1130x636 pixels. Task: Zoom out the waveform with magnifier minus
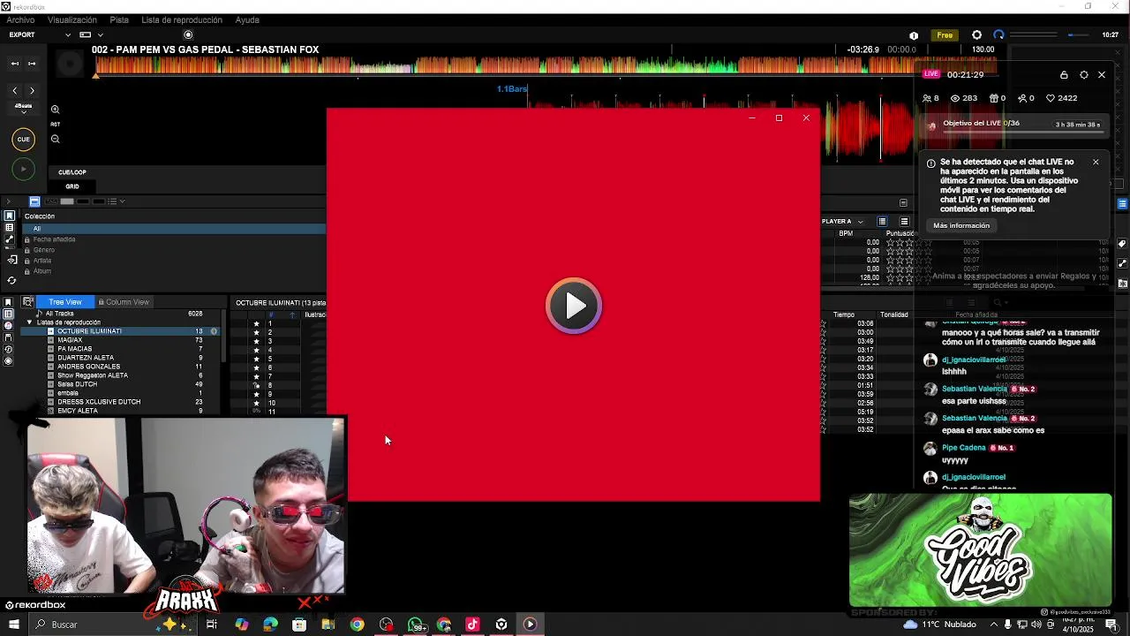pos(55,139)
